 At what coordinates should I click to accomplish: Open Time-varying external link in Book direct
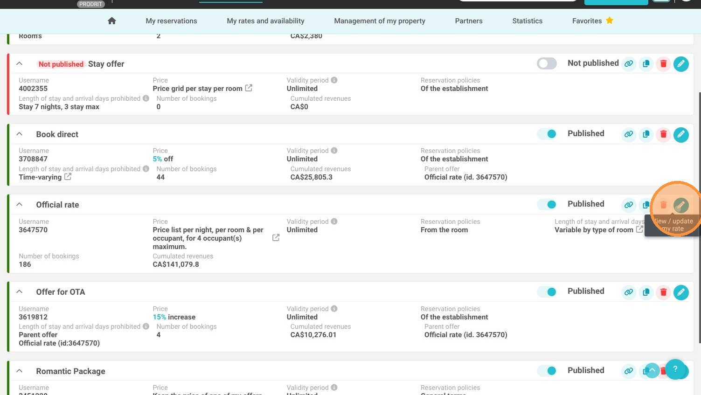pos(68,176)
